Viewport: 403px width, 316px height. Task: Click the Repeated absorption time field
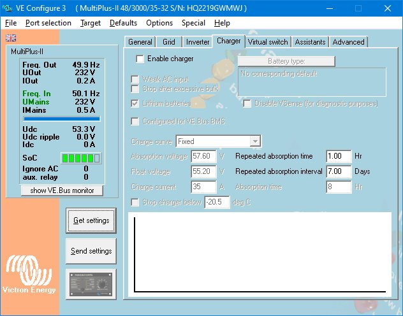339,156
